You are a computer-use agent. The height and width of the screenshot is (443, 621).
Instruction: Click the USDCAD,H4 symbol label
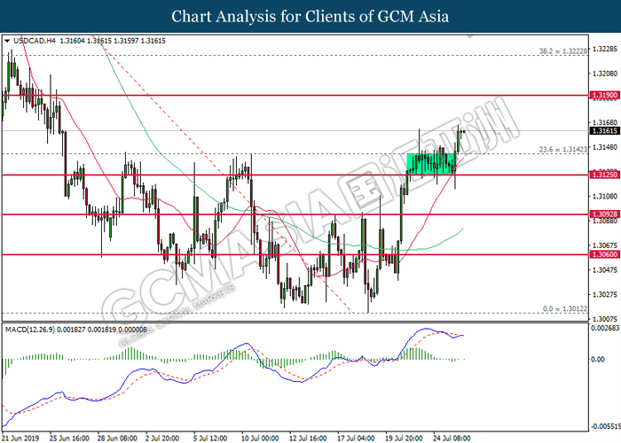35,41
